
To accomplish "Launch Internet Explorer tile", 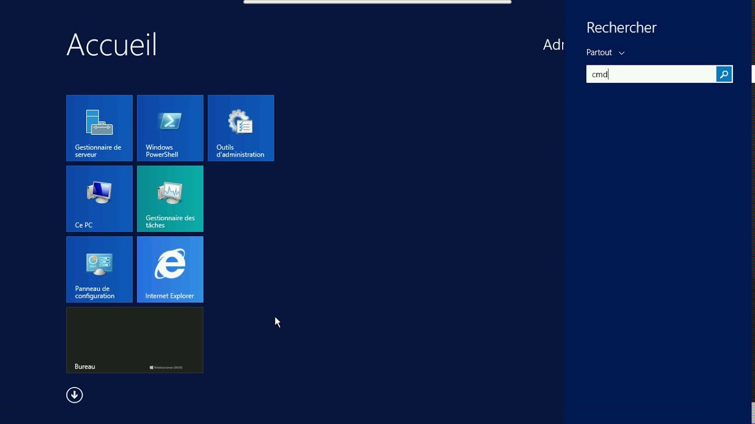I will (x=170, y=269).
